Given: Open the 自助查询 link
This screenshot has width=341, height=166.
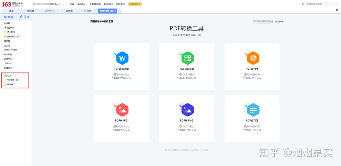Looking at the screenshot, I should pyautogui.click(x=120, y=4).
